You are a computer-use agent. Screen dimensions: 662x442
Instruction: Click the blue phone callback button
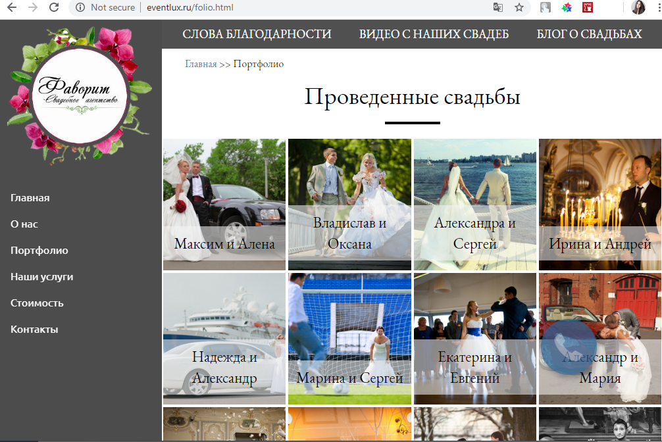pos(569,347)
